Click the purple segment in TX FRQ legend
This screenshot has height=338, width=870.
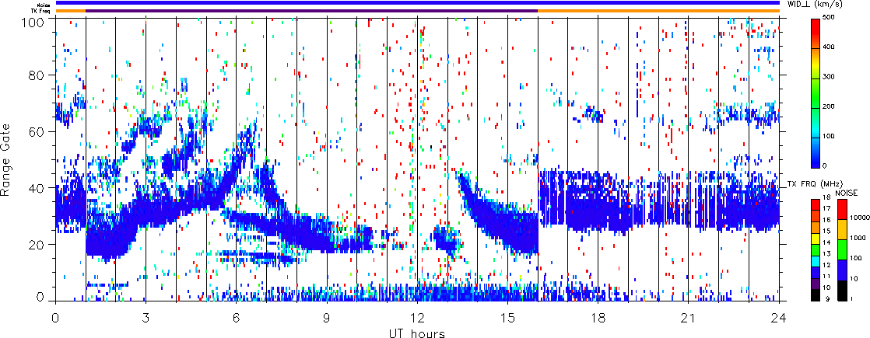point(815,285)
